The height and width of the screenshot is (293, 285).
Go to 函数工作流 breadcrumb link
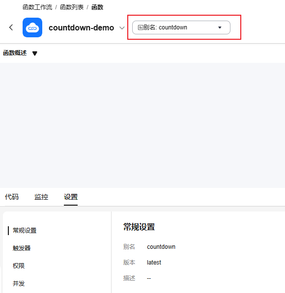pos(37,7)
